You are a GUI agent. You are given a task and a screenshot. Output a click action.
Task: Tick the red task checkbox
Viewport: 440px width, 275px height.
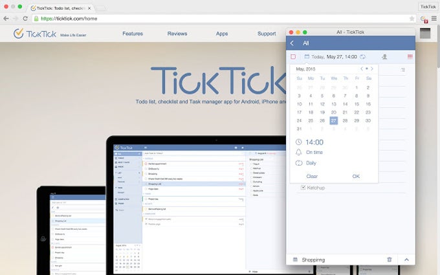[x=293, y=57]
